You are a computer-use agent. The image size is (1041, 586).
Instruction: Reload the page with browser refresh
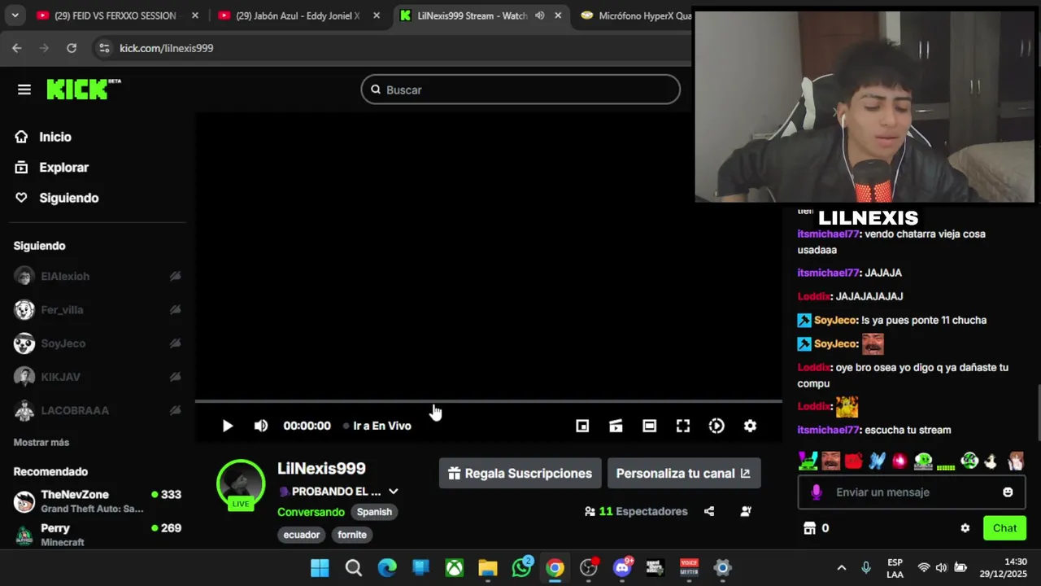tap(72, 48)
